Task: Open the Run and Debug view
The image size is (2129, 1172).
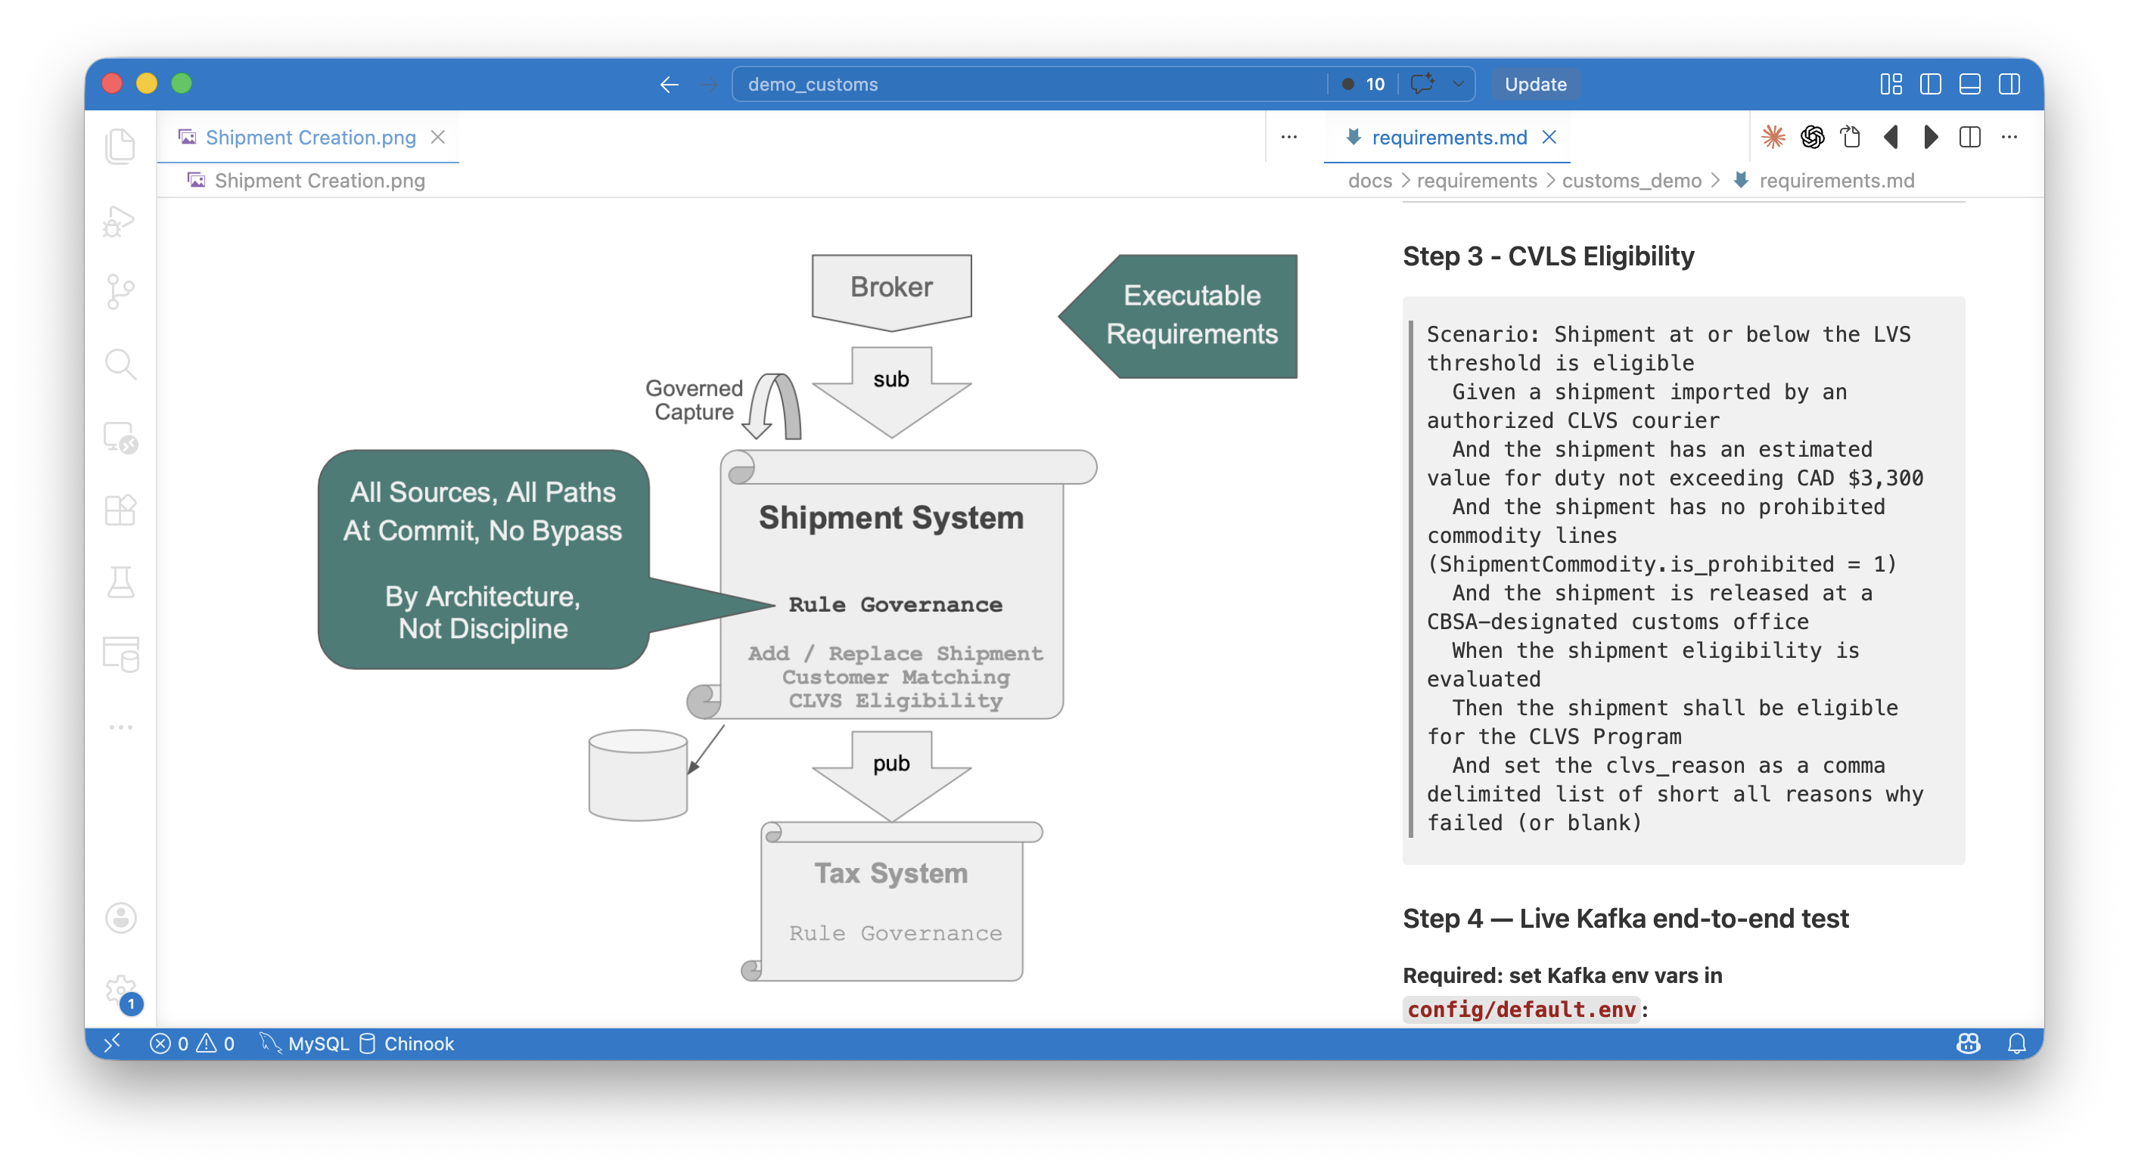Action: pos(120,221)
